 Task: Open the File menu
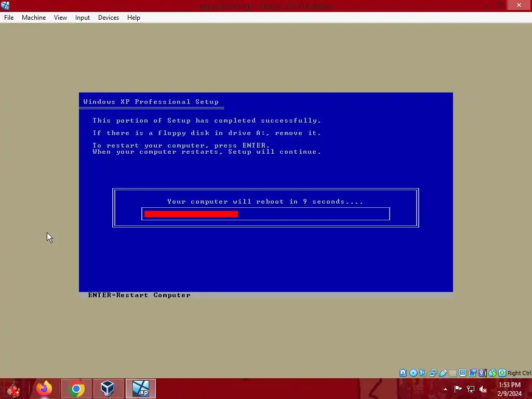point(9,18)
